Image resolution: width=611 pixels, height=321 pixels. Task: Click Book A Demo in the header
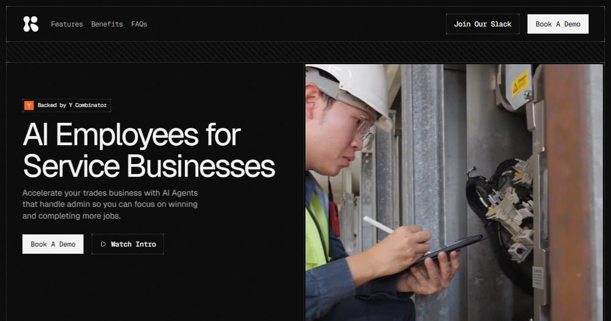point(558,23)
